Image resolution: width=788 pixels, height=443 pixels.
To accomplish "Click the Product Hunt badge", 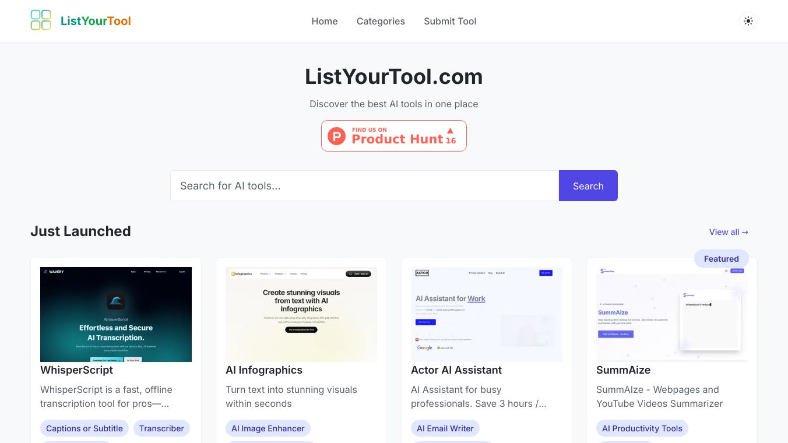I will click(394, 136).
